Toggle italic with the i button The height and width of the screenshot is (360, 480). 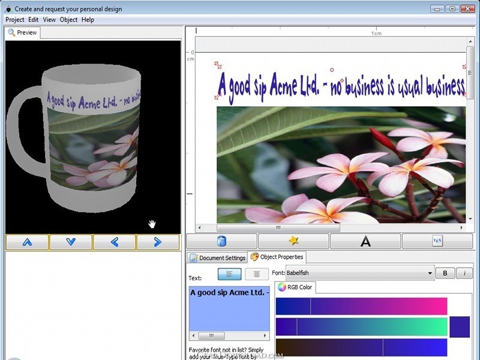464,273
